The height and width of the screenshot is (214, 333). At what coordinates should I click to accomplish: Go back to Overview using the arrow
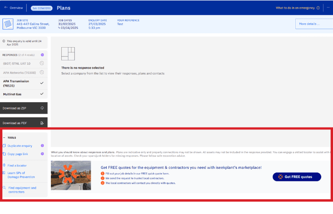5,8
